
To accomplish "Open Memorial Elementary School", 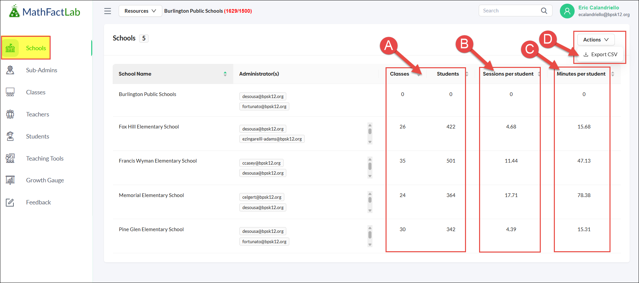I will (151, 195).
